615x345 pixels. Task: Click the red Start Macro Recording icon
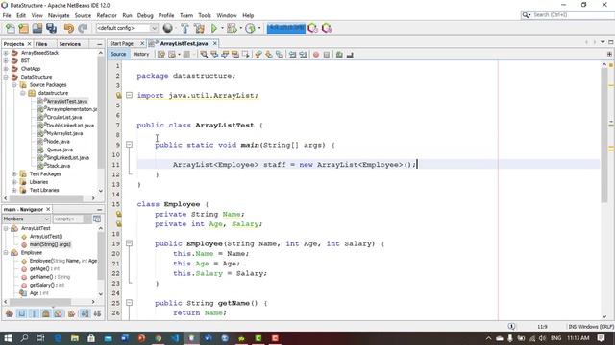[x=316, y=55]
